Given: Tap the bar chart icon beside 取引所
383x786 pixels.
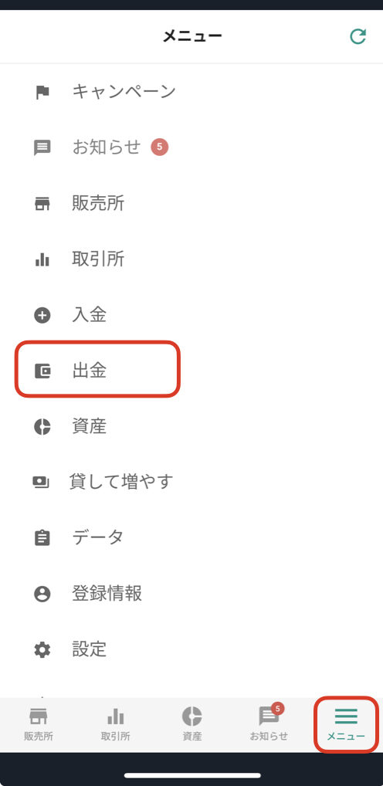Looking at the screenshot, I should (42, 259).
